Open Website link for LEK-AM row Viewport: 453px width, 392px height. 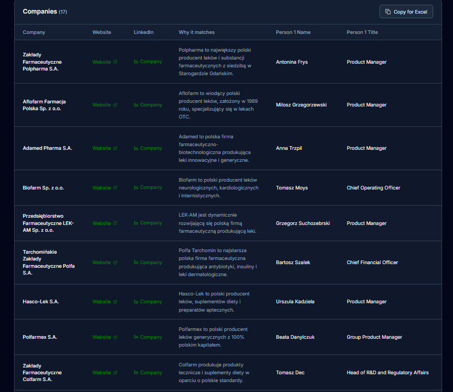tap(105, 223)
